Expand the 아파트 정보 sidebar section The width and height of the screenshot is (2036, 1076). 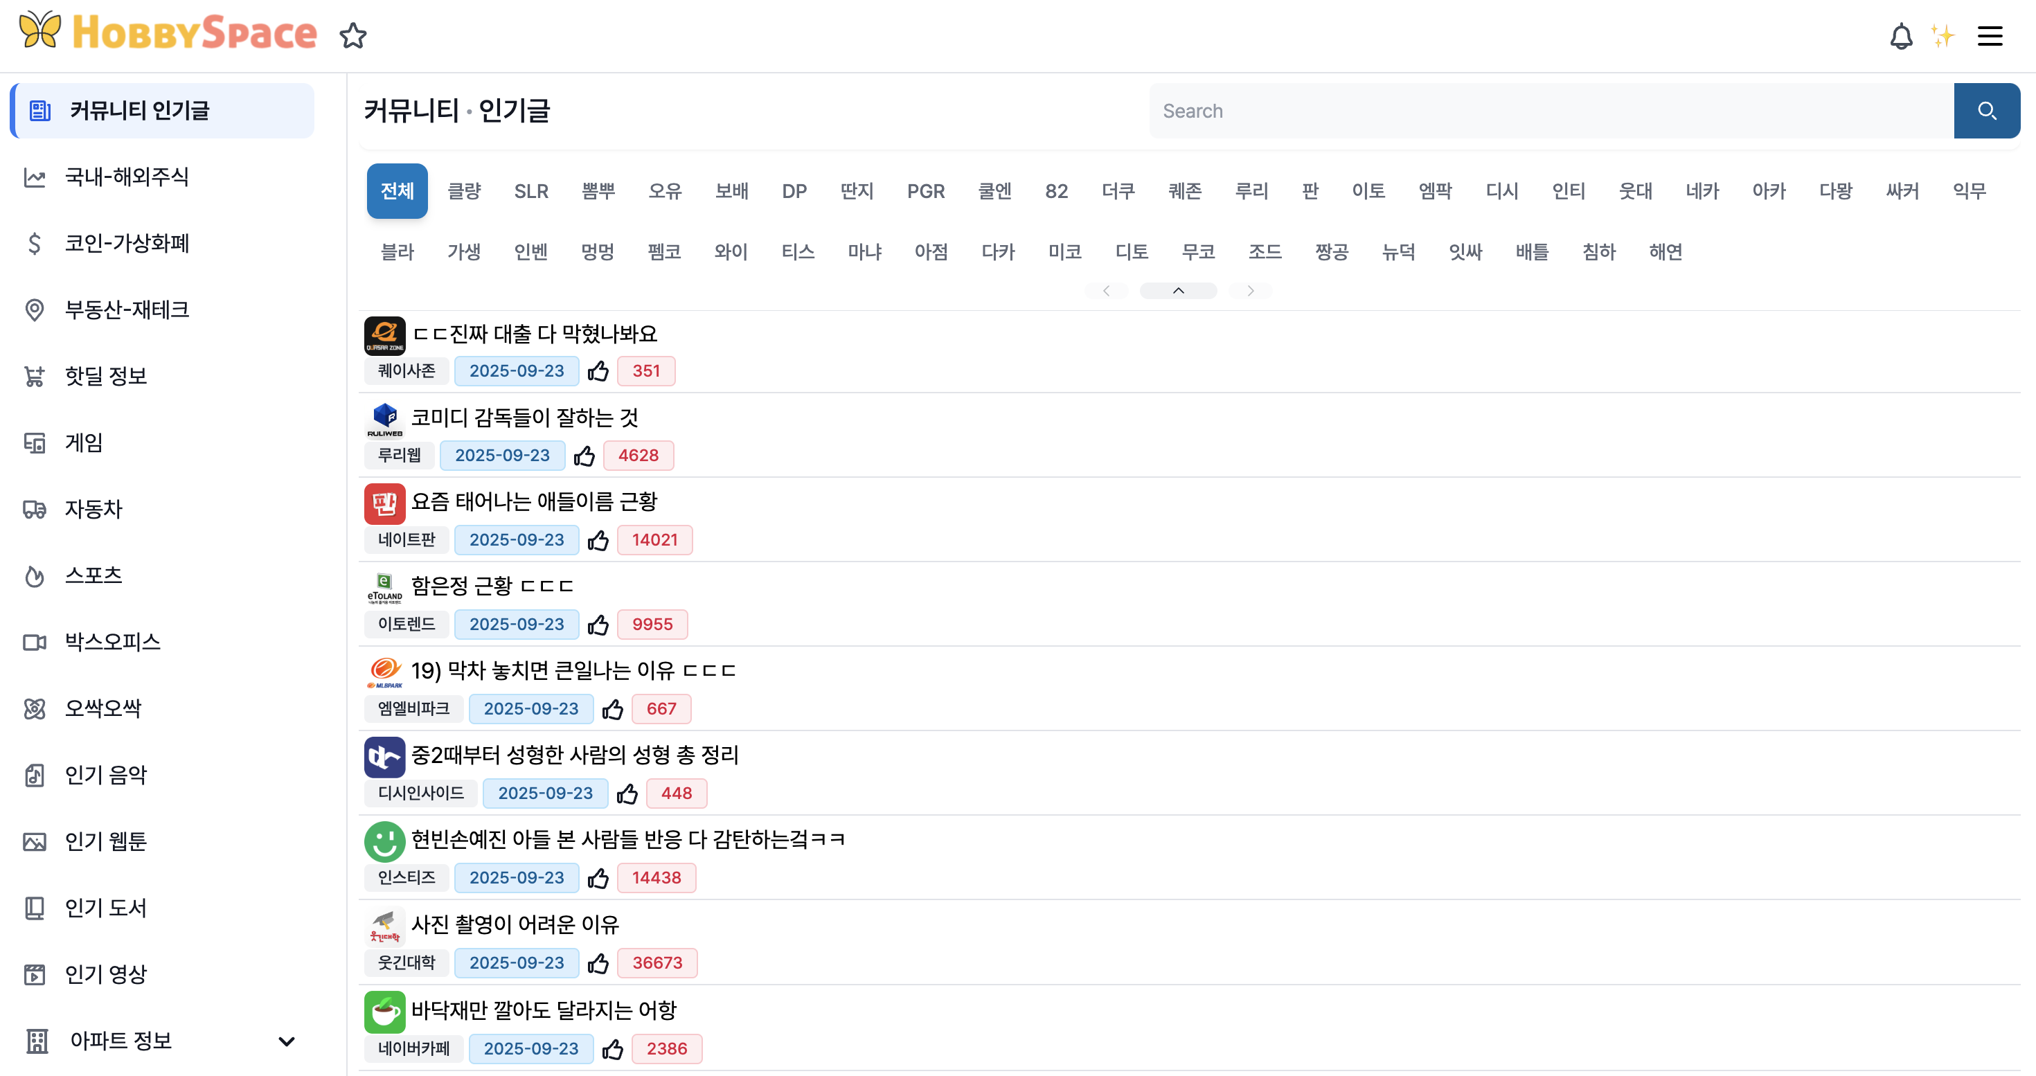[x=286, y=1041]
